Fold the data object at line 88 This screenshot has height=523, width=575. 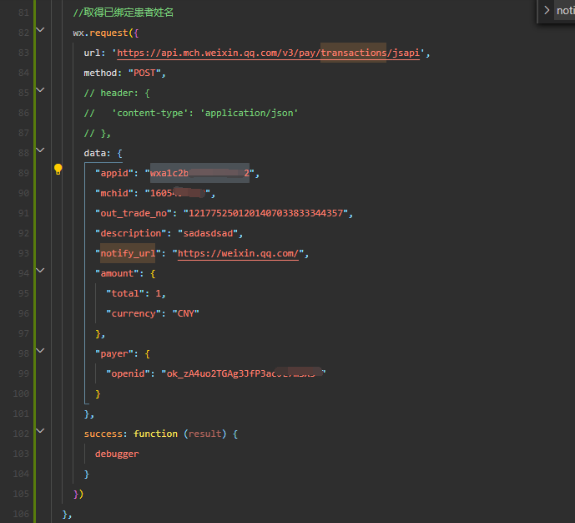click(x=40, y=150)
